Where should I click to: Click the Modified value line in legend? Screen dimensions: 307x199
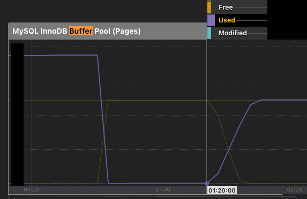point(258,33)
